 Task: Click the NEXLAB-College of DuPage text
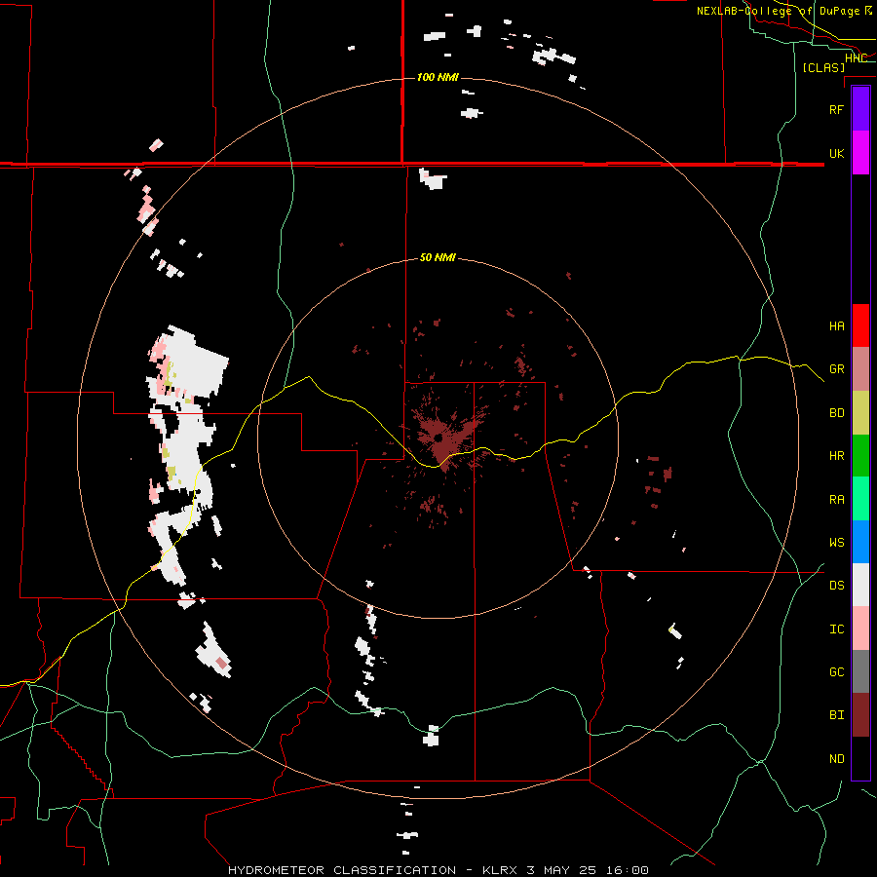[x=778, y=11]
